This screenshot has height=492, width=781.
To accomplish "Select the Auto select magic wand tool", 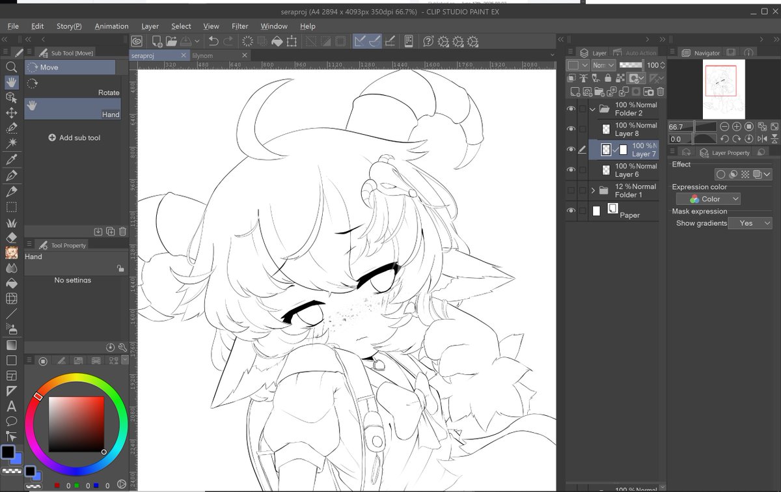I will [x=11, y=144].
